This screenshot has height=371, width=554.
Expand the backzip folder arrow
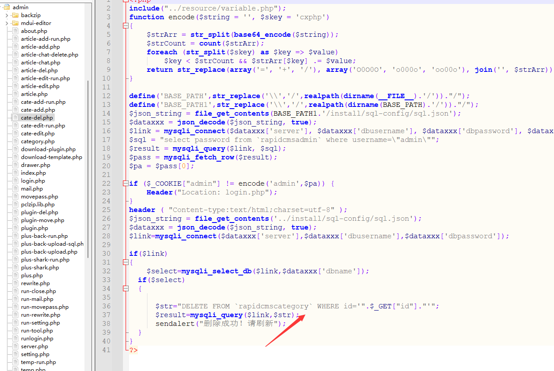pyautogui.click(x=7, y=15)
